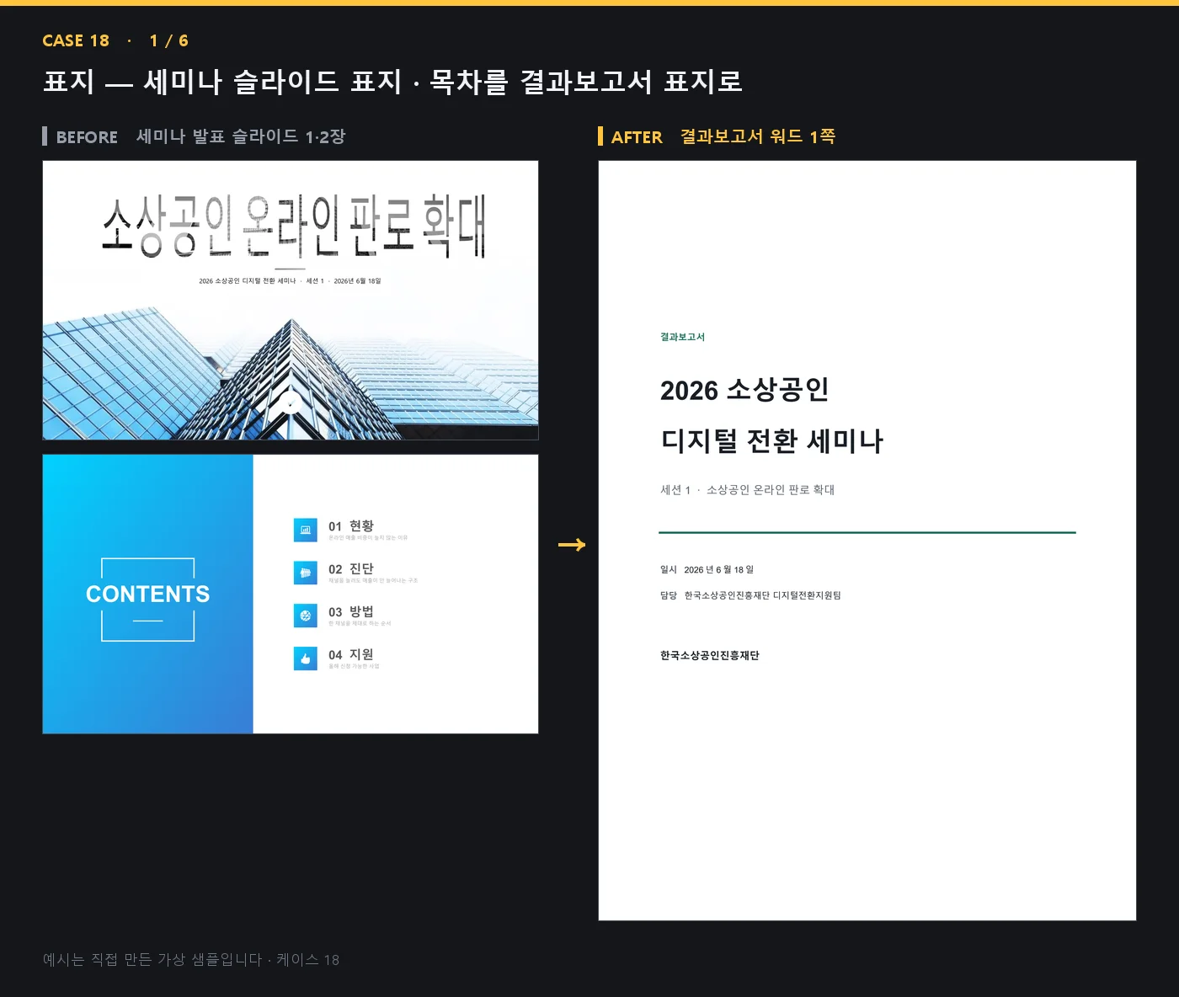1179x997 pixels.
Task: Select the CONTENTS slide thumbnail's blue panel
Action: (x=148, y=594)
